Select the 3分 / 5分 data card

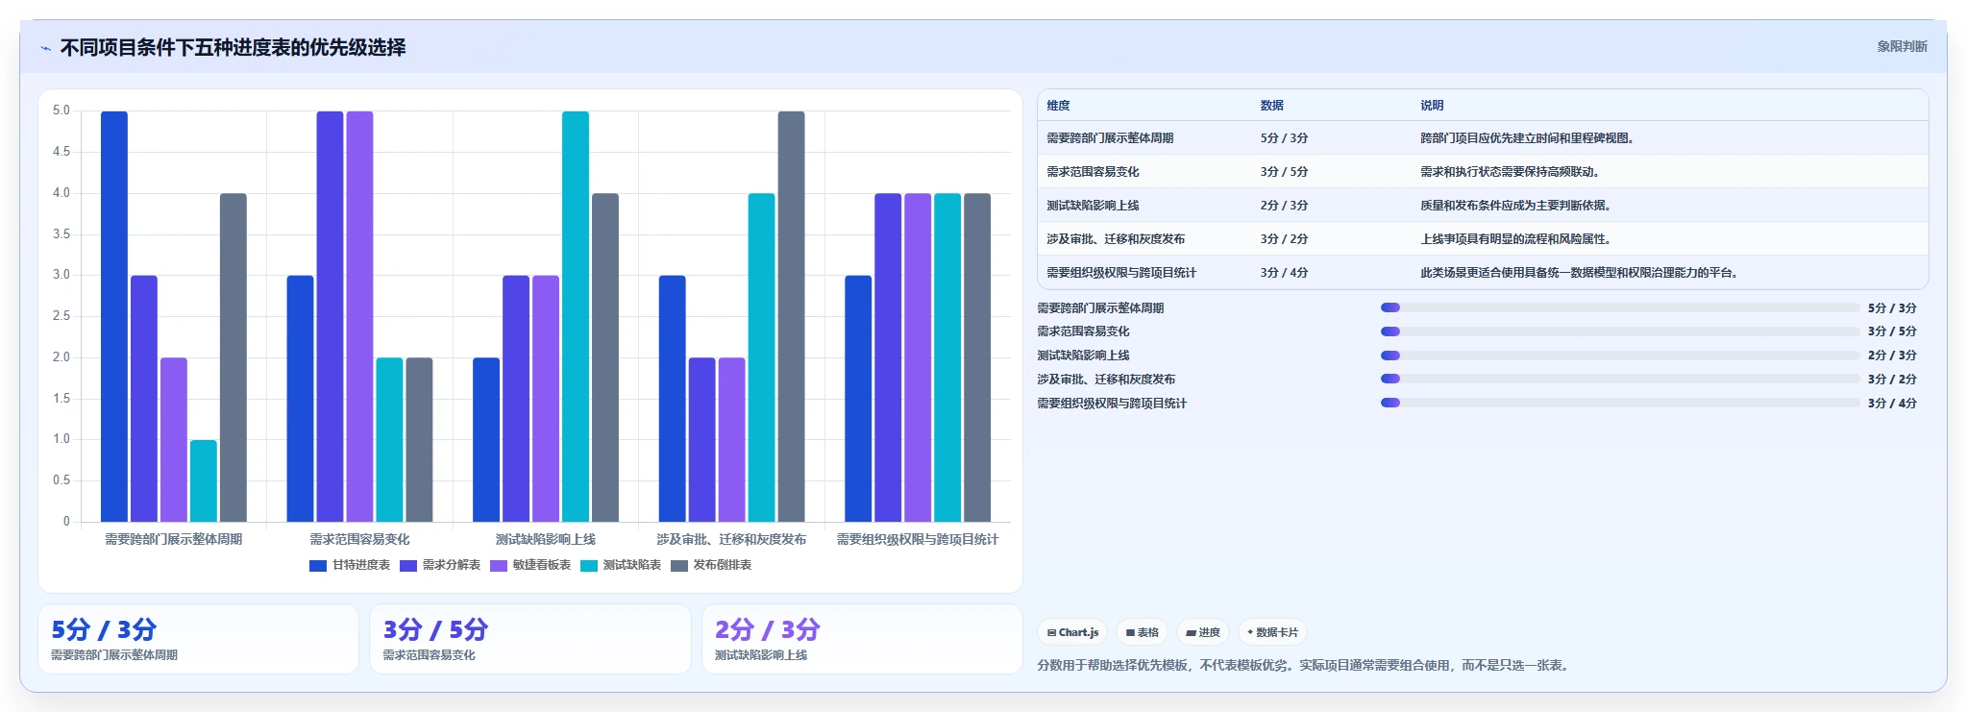click(530, 639)
